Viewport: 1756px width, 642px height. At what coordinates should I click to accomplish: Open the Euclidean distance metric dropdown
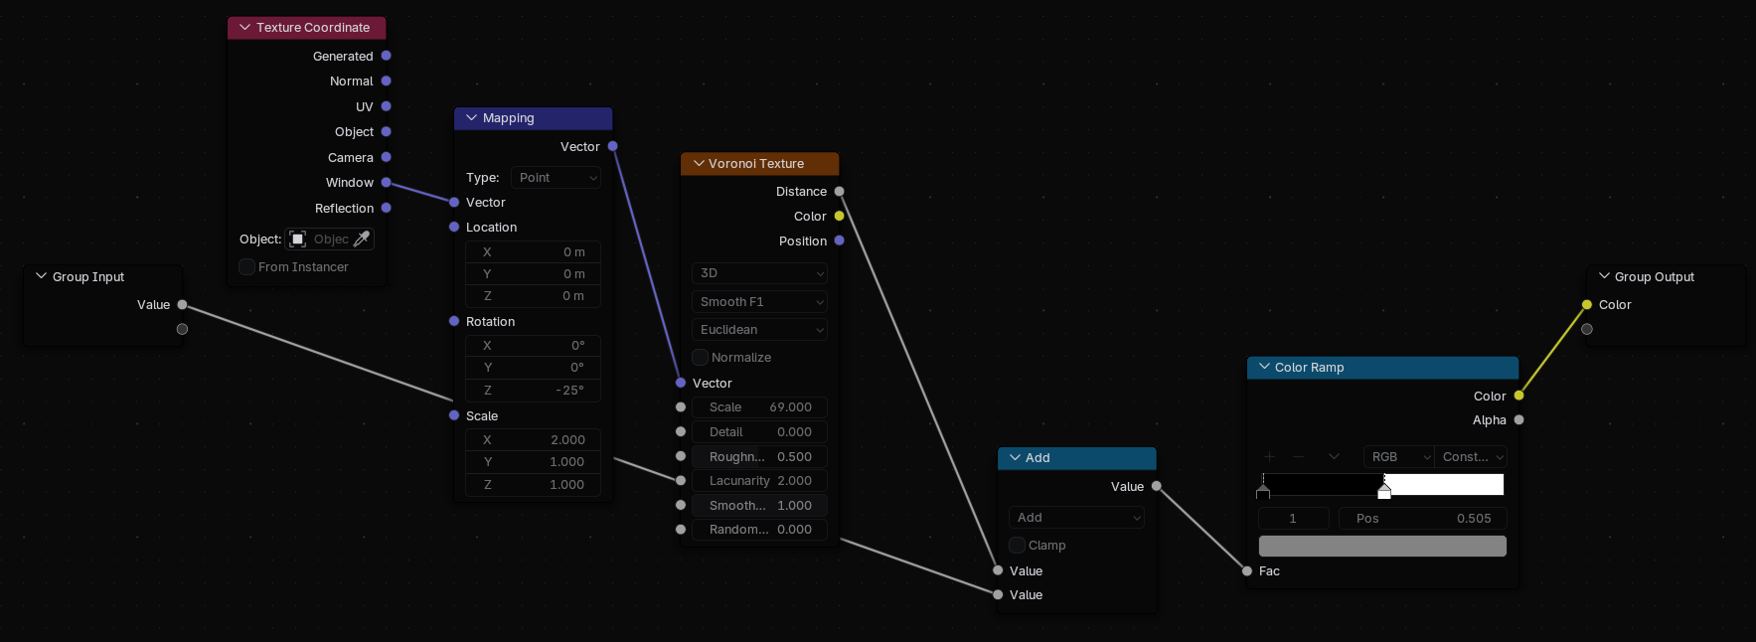pyautogui.click(x=760, y=329)
